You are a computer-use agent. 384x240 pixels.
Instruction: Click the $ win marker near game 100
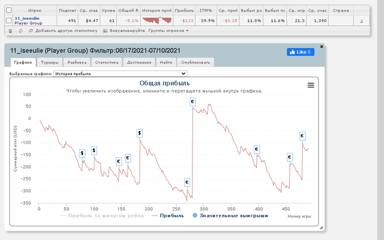(94, 151)
